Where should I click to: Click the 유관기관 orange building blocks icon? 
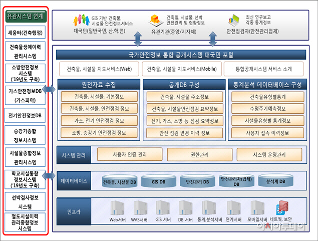[x=155, y=21]
